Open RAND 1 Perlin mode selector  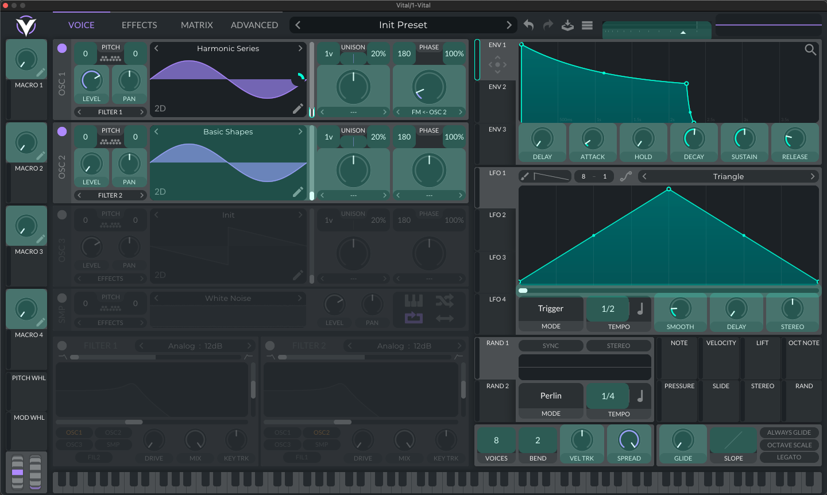pyautogui.click(x=551, y=396)
